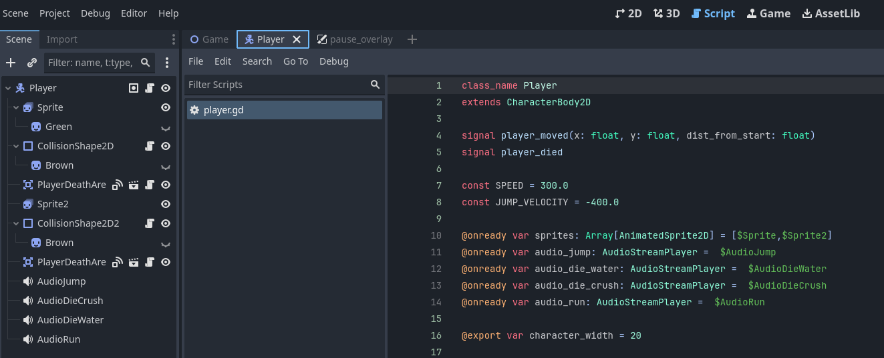Click groups icon on PlayerDeathAre row above AudioJump
Screen dimensions: 884x358
[134, 262]
